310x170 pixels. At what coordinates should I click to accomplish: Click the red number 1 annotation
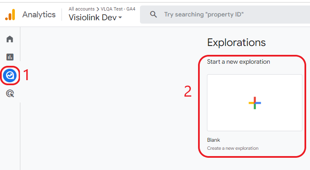pos(26,75)
